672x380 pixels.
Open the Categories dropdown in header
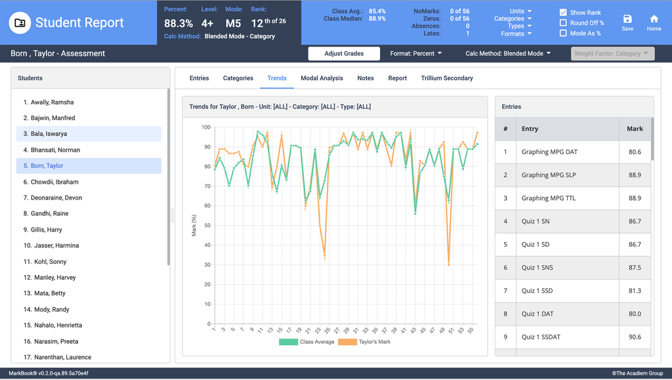click(513, 18)
